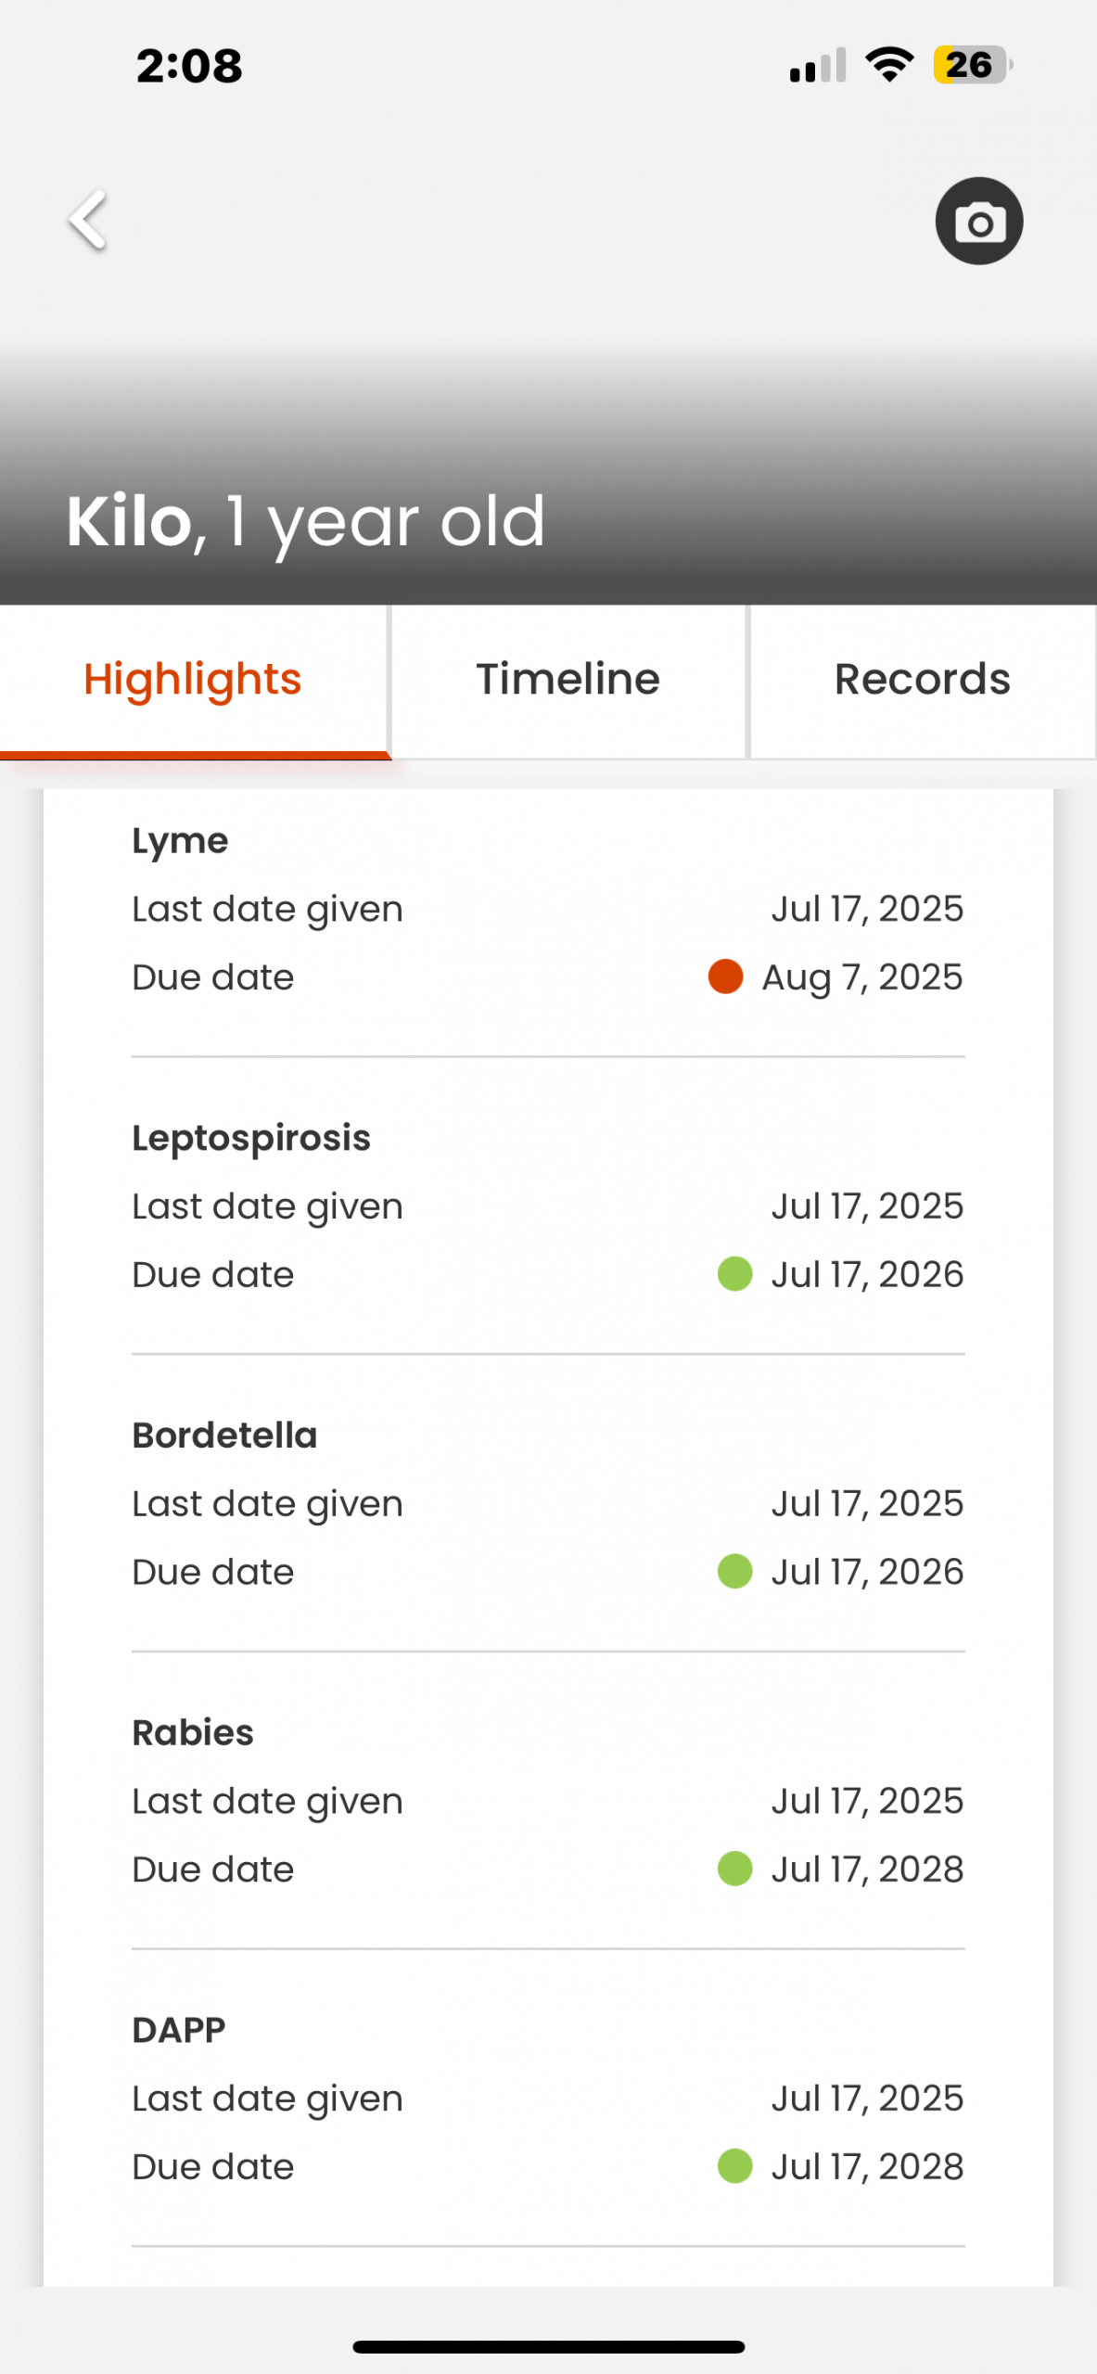Open the camera photo button
Viewport: 1097px width, 2374px height.
[978, 222]
